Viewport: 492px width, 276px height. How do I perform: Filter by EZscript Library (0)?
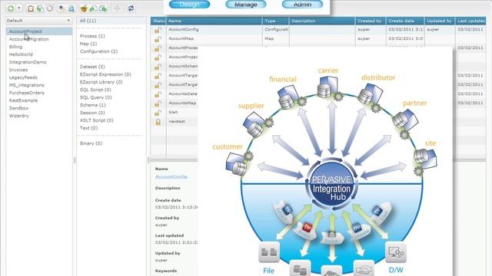coord(101,82)
